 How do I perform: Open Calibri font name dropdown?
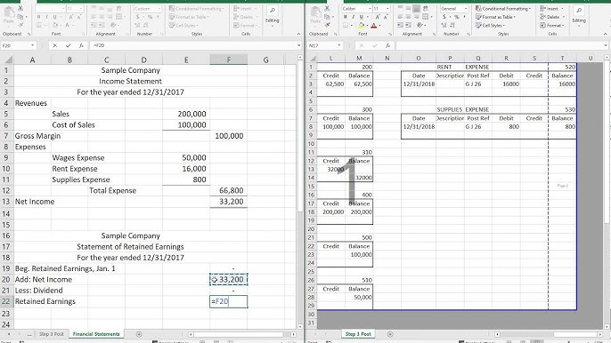pyautogui.click(x=370, y=9)
